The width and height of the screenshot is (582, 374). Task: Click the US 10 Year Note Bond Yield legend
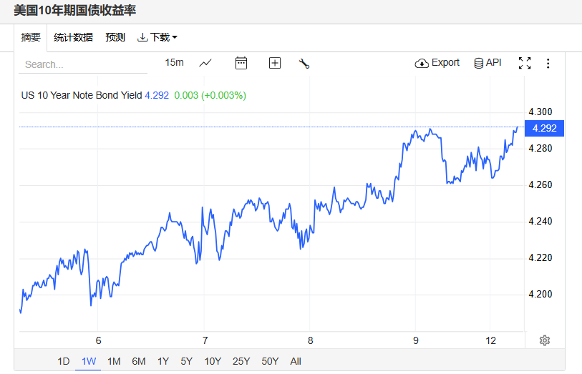coord(82,95)
